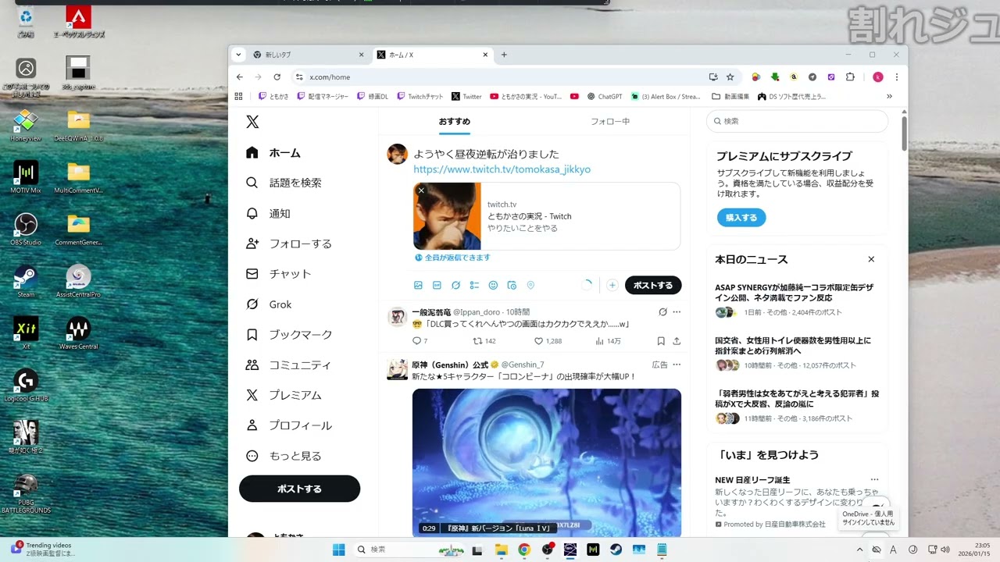Click the X logo in sidebar
This screenshot has height=562, width=1000.
coord(252,122)
